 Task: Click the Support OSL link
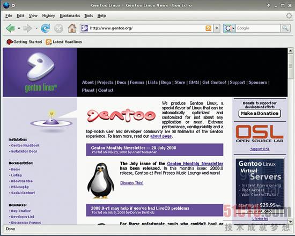[260, 149]
